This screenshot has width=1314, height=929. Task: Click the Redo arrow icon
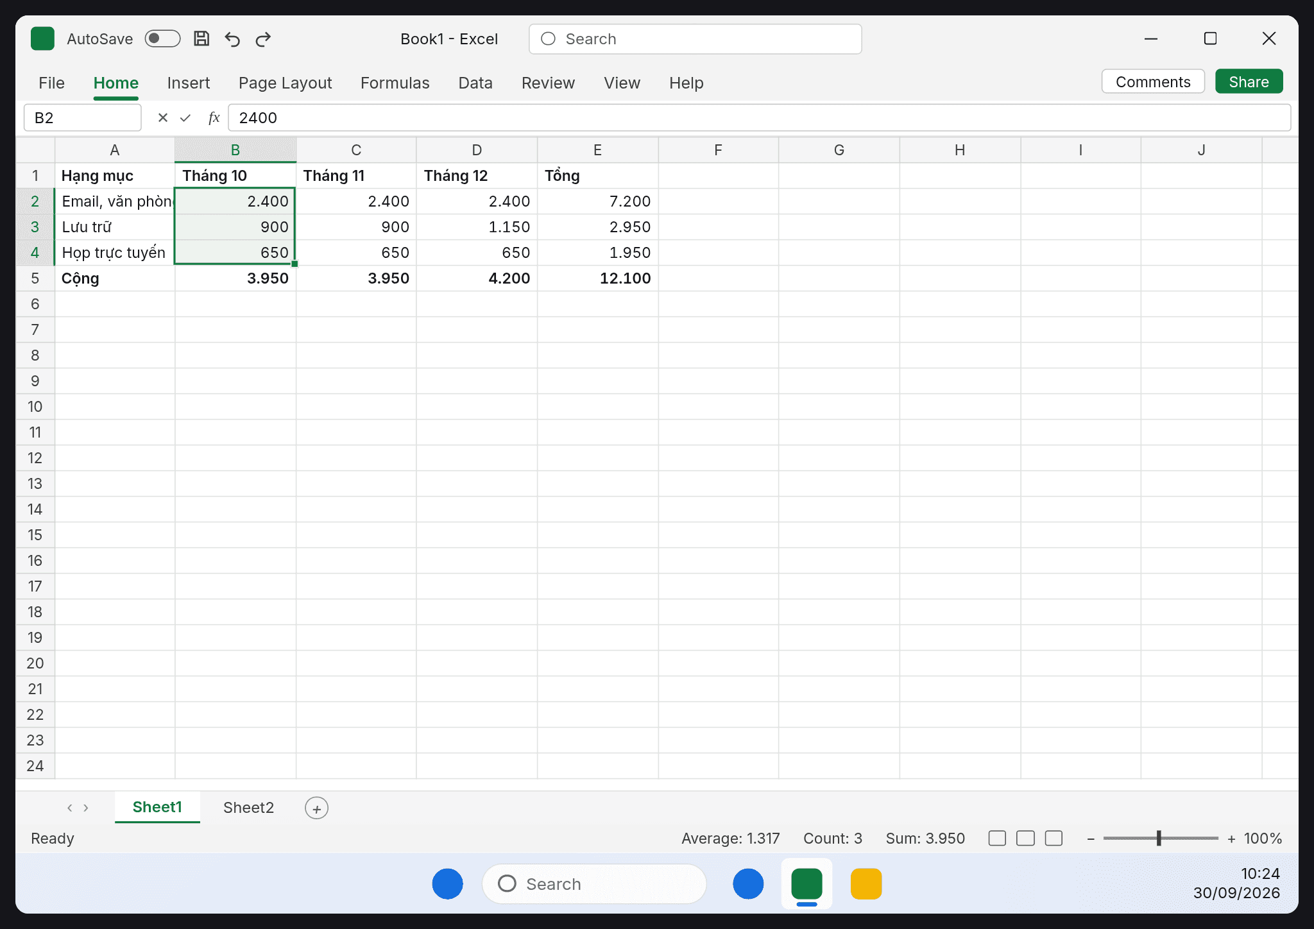pos(263,39)
